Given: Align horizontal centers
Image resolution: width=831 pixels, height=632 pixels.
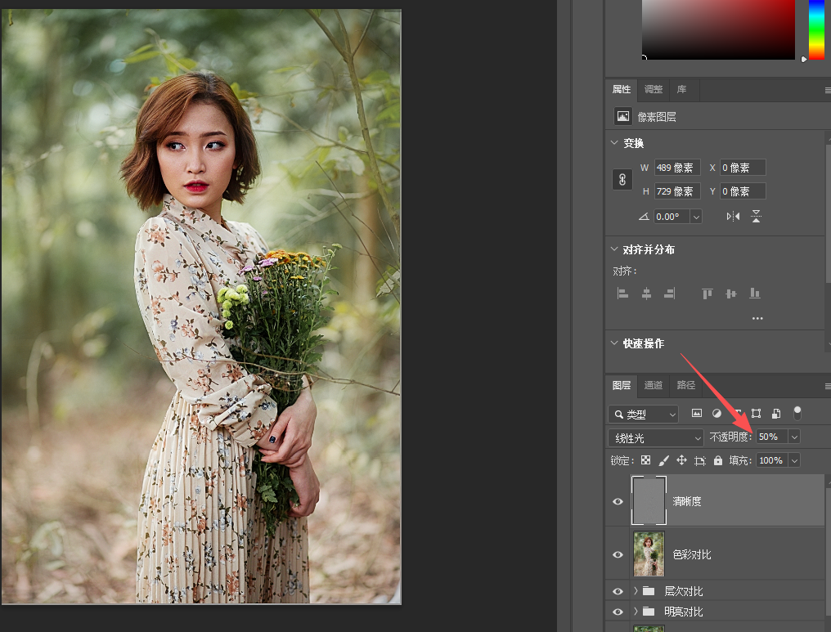Looking at the screenshot, I should coord(646,293).
